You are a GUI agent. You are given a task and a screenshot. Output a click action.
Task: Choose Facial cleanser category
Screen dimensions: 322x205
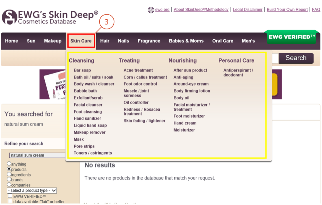88,105
